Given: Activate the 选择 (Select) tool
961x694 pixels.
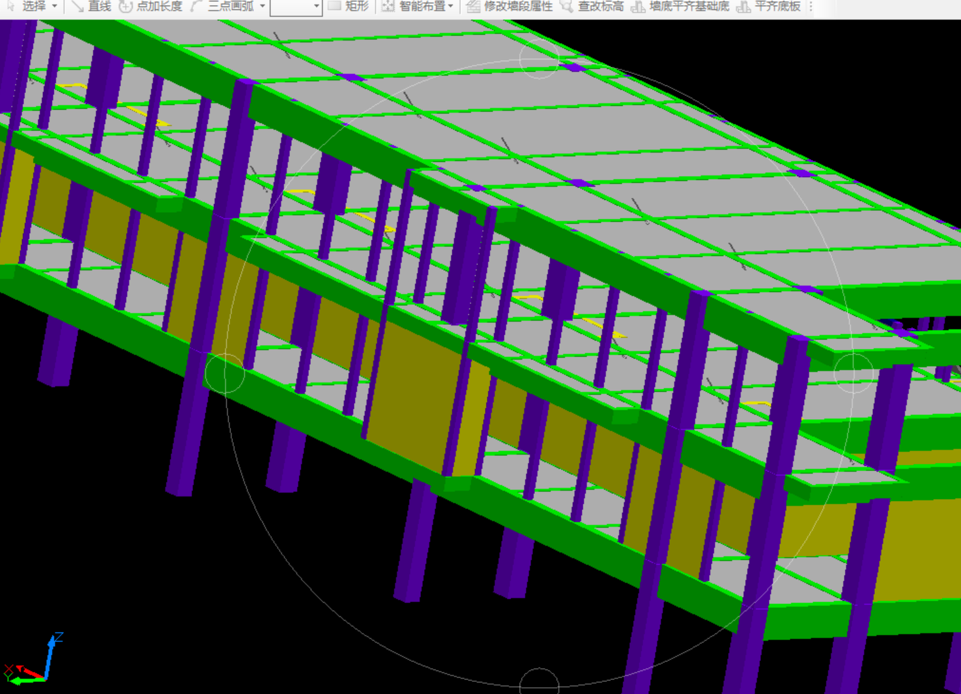Looking at the screenshot, I should click(x=27, y=6).
